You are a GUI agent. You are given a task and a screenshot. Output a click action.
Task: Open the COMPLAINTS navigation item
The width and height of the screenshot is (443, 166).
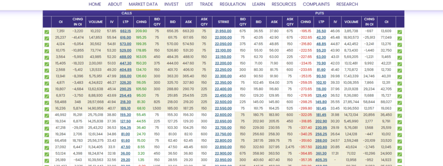pyautogui.click(x=316, y=4)
